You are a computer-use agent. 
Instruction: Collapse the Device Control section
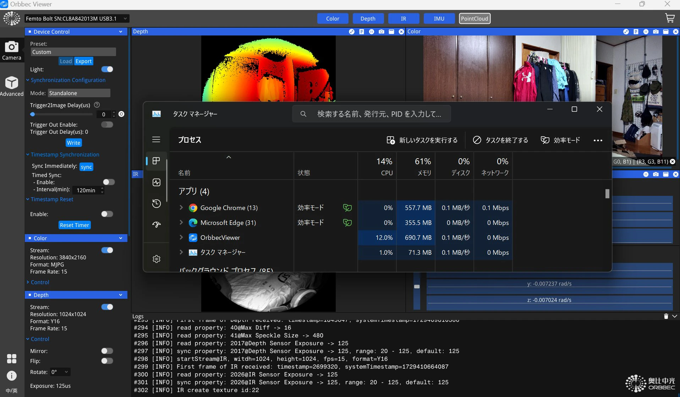click(x=121, y=32)
